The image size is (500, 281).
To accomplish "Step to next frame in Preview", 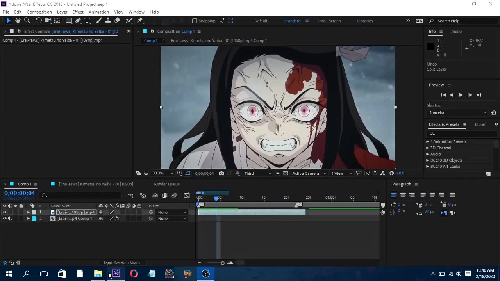I will pyautogui.click(x=470, y=95).
